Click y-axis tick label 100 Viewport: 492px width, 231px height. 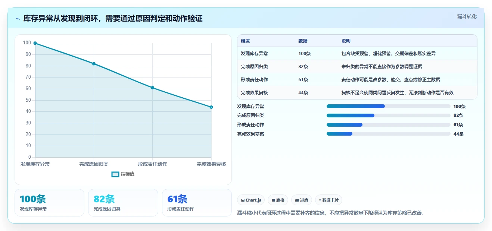pos(27,43)
